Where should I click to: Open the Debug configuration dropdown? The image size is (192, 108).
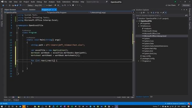pos(31,5)
